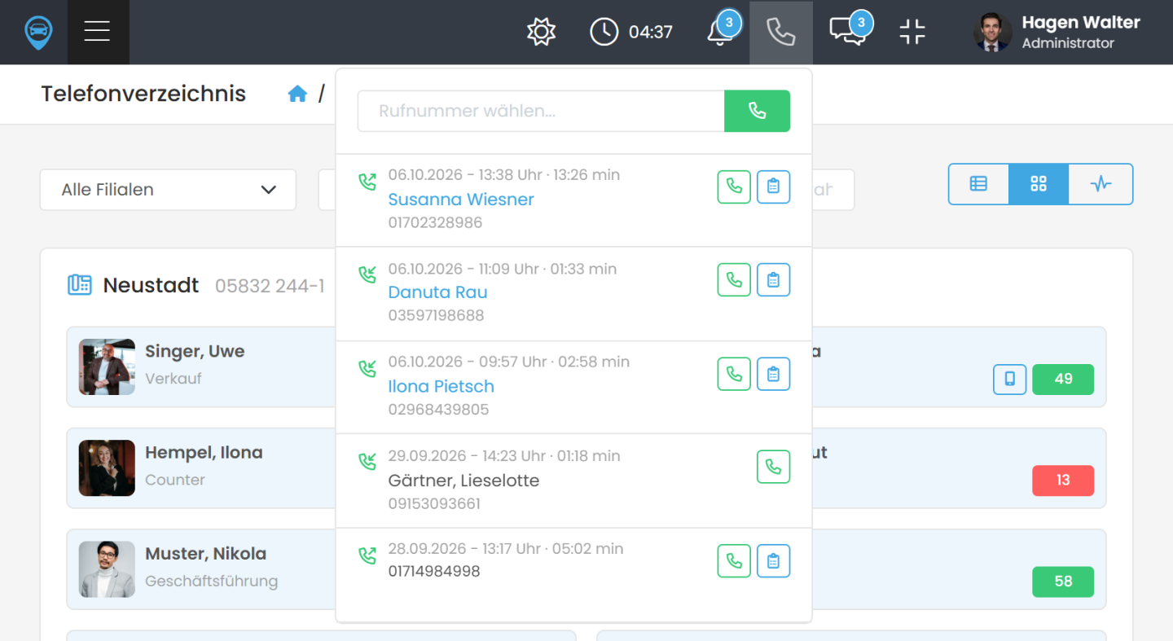The image size is (1173, 641).
Task: Call back Gärtner, Lieselotte
Action: [x=773, y=467]
